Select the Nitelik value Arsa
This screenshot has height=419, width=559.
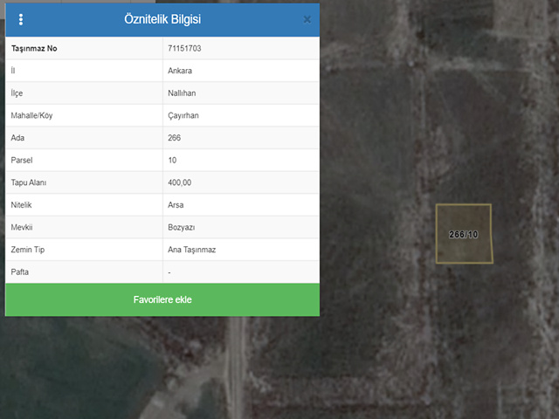pyautogui.click(x=176, y=205)
